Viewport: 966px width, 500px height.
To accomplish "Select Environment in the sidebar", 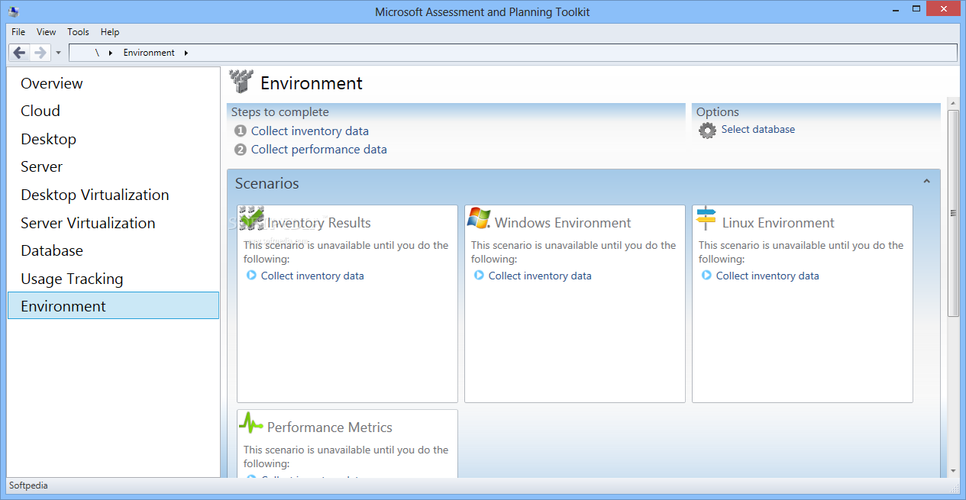I will (x=113, y=306).
